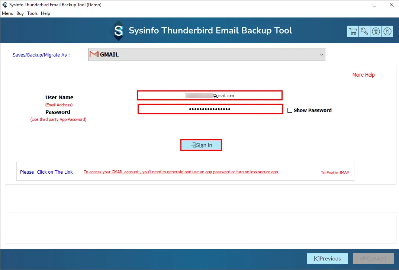Open the Buy menu
This screenshot has width=399, height=270.
tap(20, 13)
